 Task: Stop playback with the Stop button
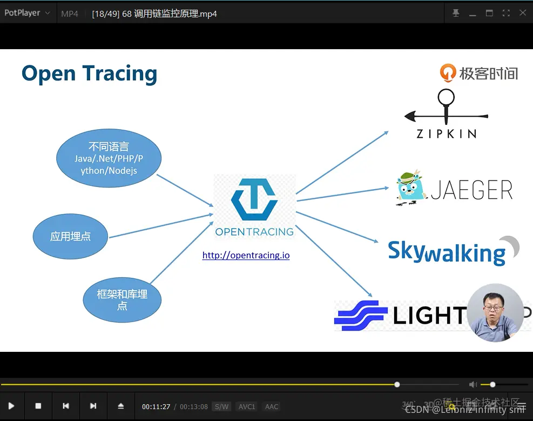tap(38, 406)
